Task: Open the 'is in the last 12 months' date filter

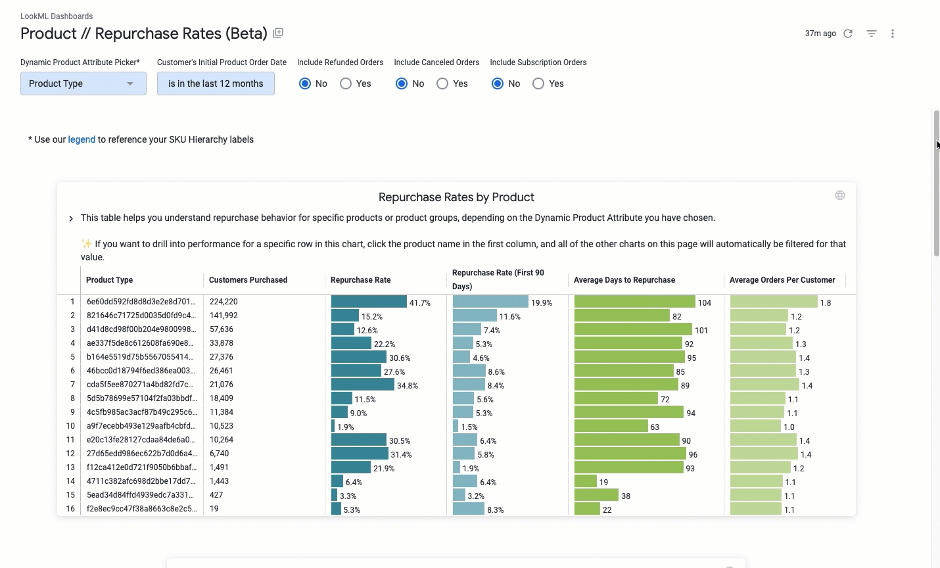Action: click(x=216, y=83)
